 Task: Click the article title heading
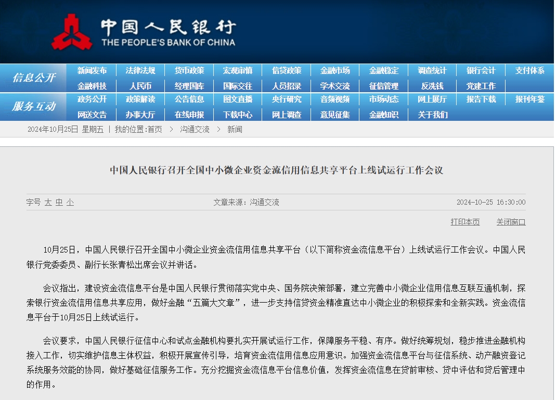tap(277, 170)
